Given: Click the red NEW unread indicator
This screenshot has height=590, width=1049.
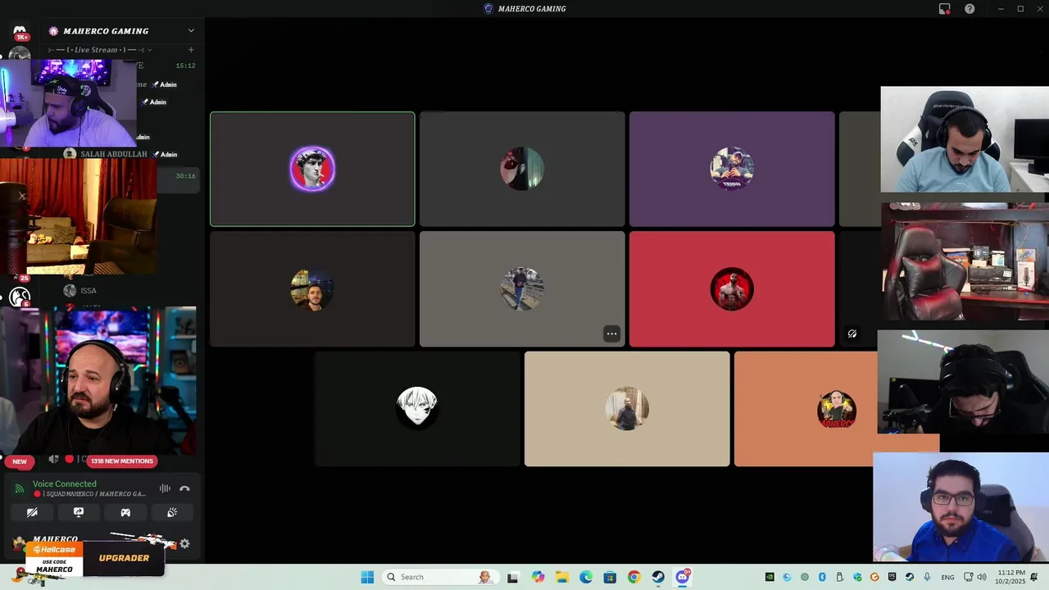Looking at the screenshot, I should tap(20, 461).
